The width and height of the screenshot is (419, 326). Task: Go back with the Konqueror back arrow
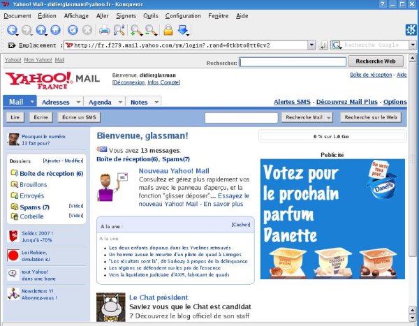coord(12,30)
